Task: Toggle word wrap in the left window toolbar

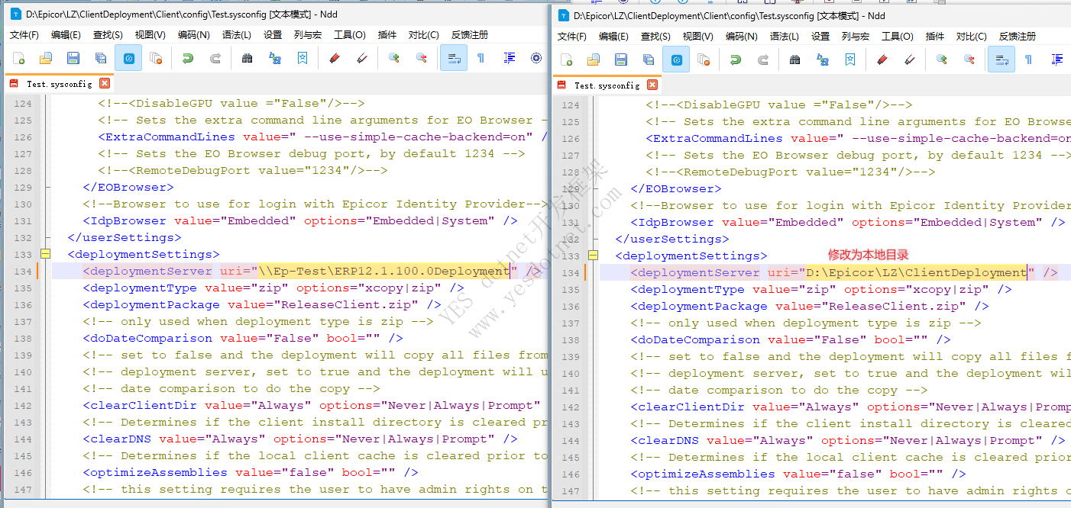Action: pos(454,58)
